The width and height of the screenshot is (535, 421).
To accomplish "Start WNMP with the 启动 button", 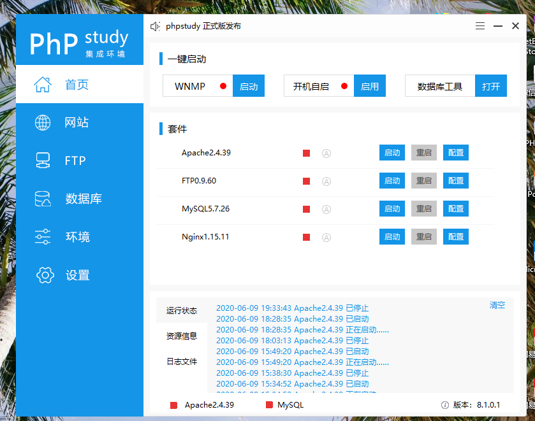I will coord(249,85).
